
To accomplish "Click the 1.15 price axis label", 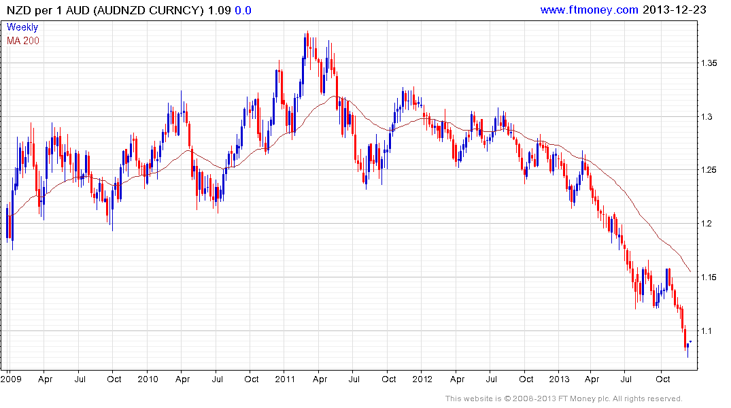I will click(x=708, y=277).
